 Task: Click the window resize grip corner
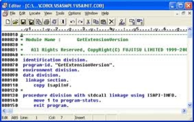click(x=190, y=118)
